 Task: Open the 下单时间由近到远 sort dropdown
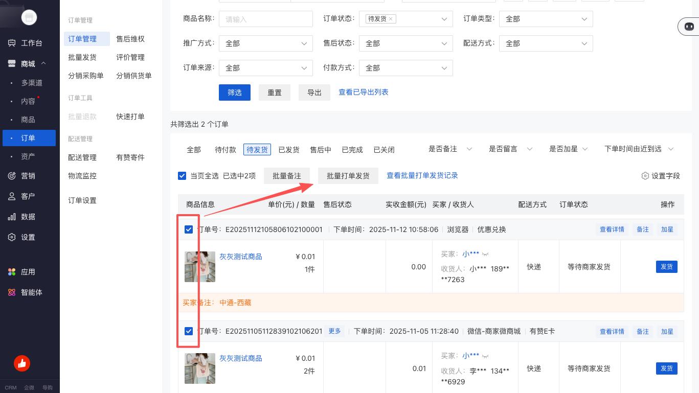click(639, 149)
